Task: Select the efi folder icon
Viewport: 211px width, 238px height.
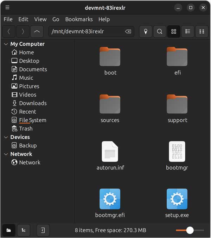Action: (177, 57)
